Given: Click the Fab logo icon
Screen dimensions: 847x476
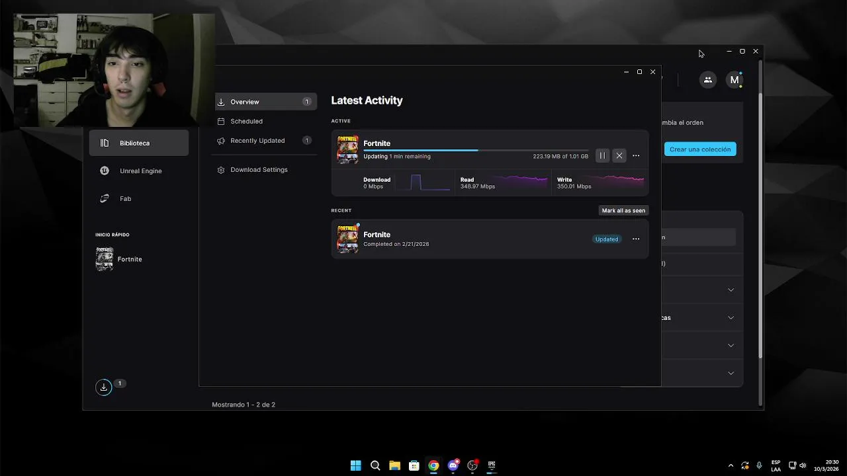Looking at the screenshot, I should point(105,198).
